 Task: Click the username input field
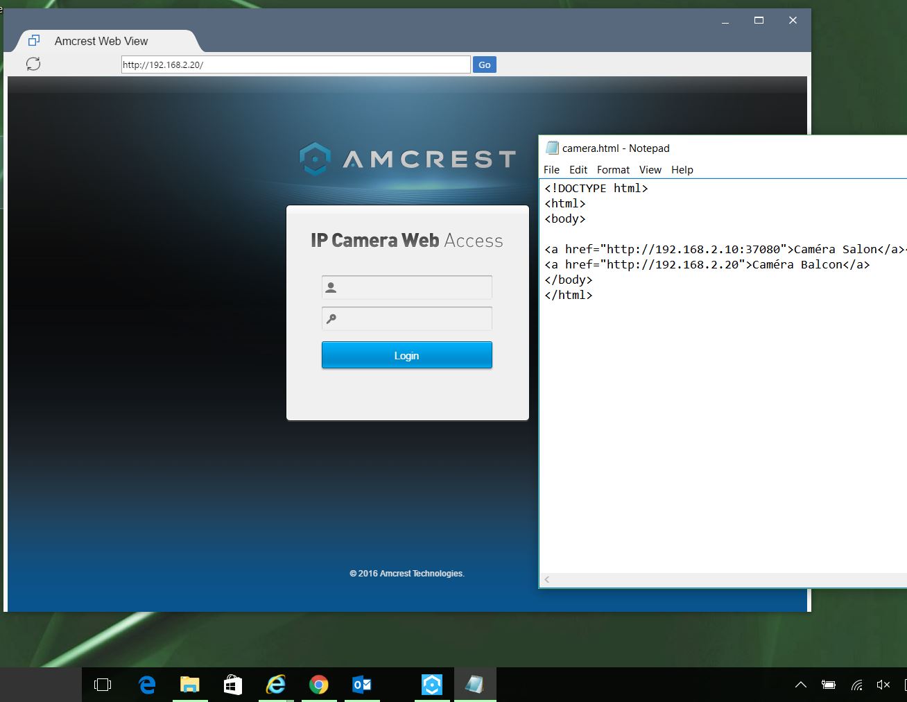(x=407, y=287)
